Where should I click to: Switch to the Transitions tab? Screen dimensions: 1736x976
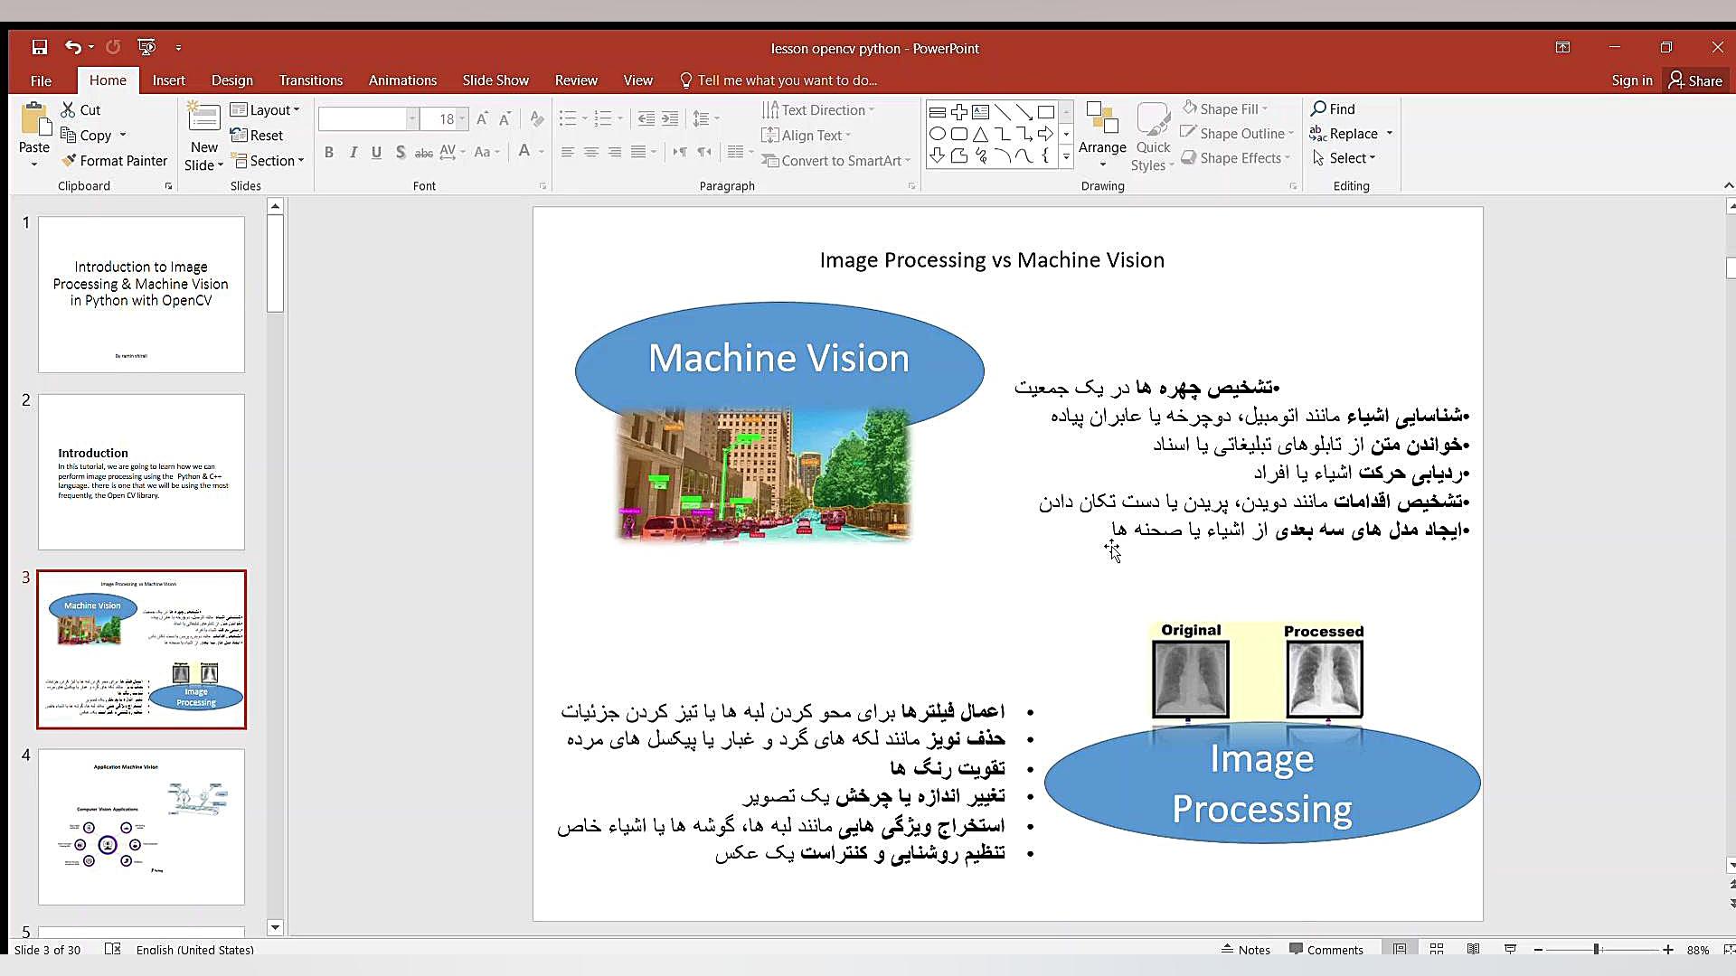[x=311, y=80]
